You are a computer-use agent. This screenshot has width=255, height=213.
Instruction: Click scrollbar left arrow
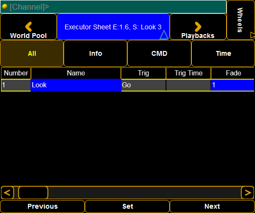(x=7, y=192)
